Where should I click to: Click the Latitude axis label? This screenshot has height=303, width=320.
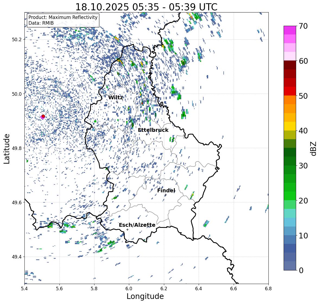pyautogui.click(x=7, y=149)
